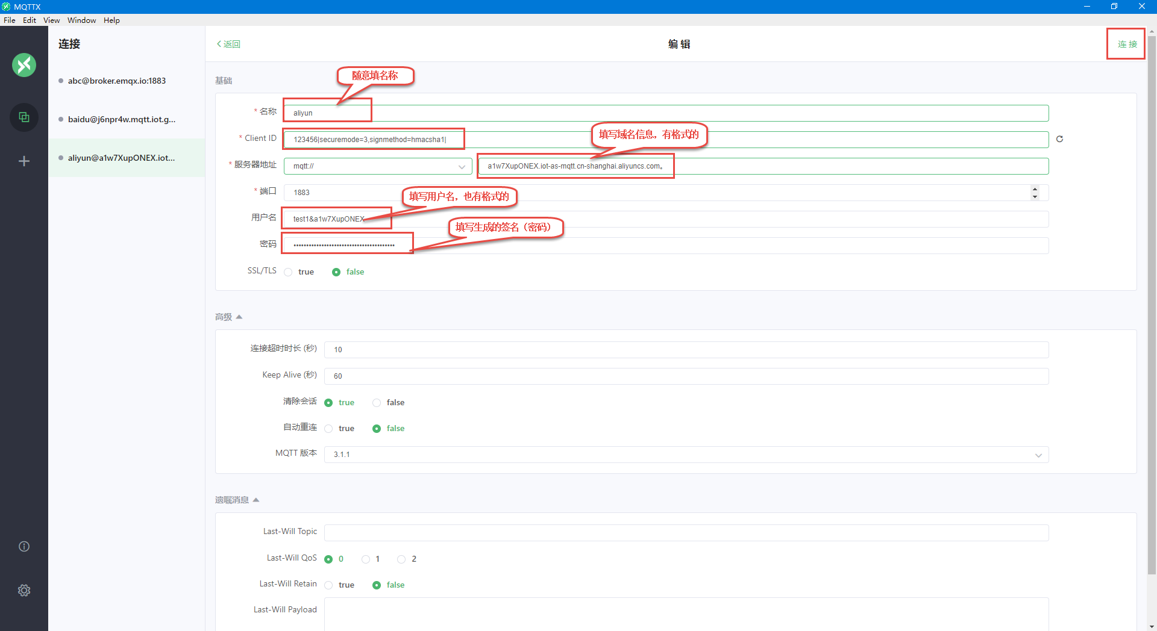This screenshot has width=1157, height=631.
Task: Open the About info icon
Action: tap(24, 546)
